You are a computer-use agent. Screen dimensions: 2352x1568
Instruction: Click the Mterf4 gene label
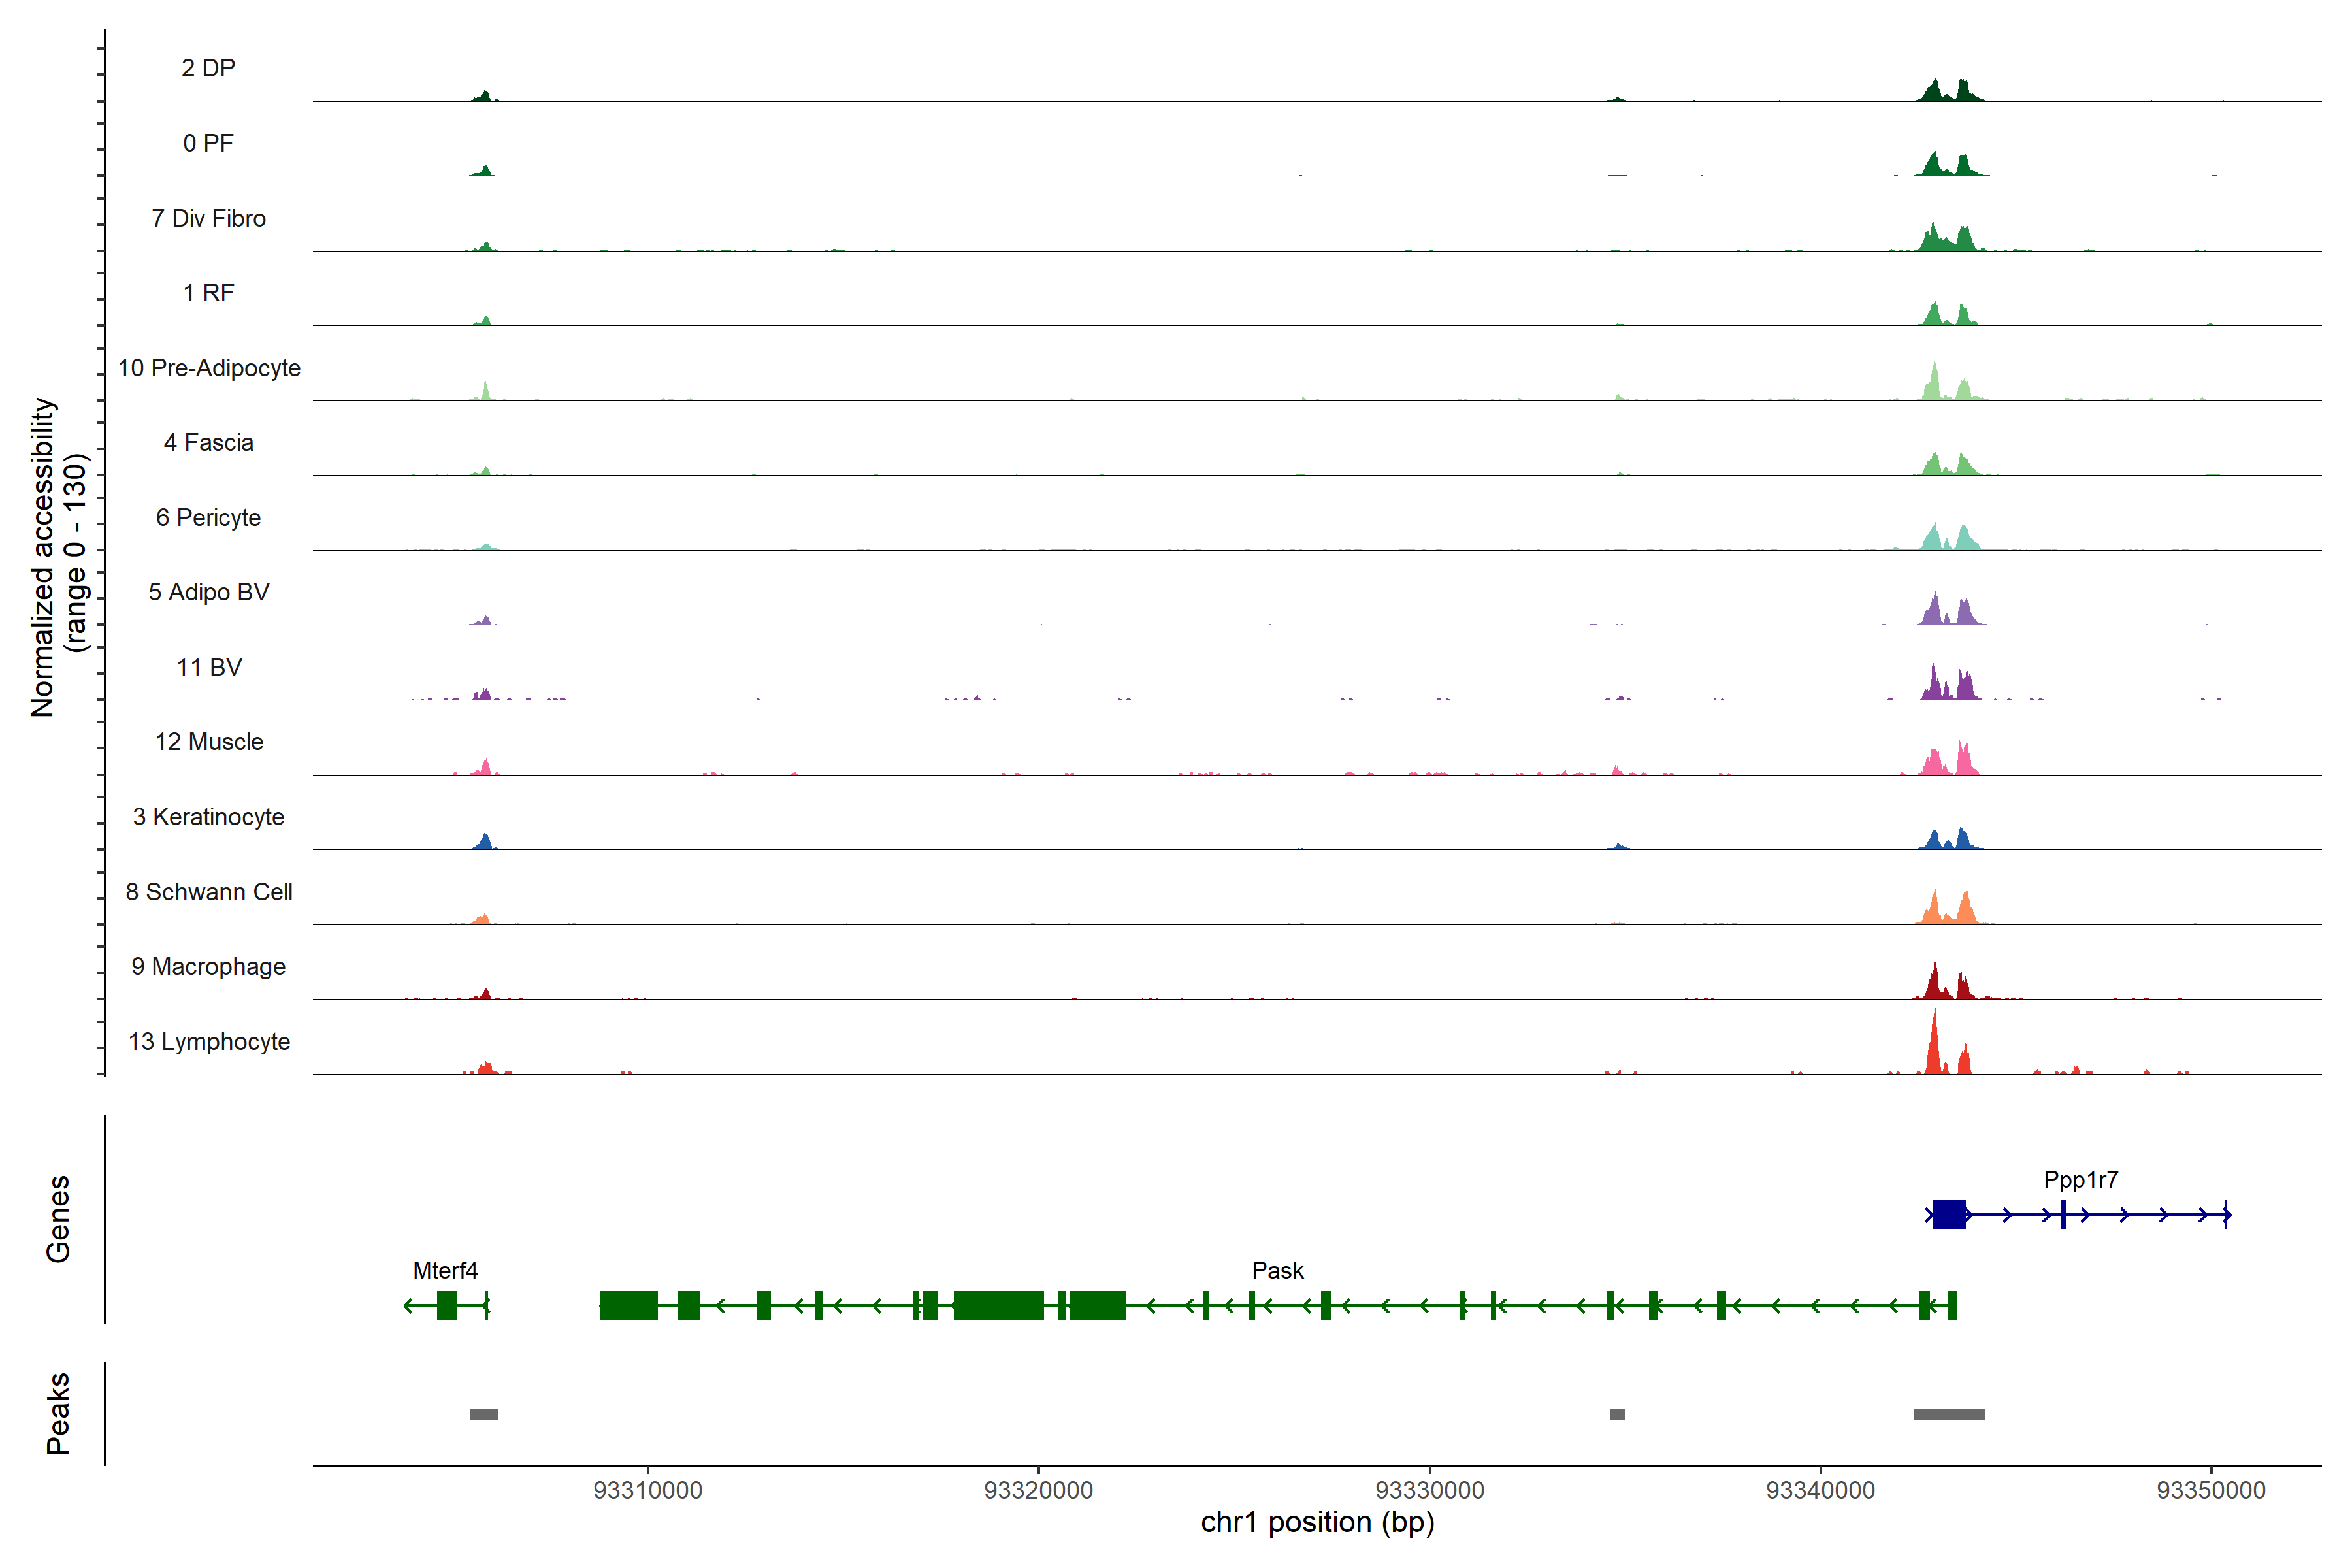(445, 1270)
